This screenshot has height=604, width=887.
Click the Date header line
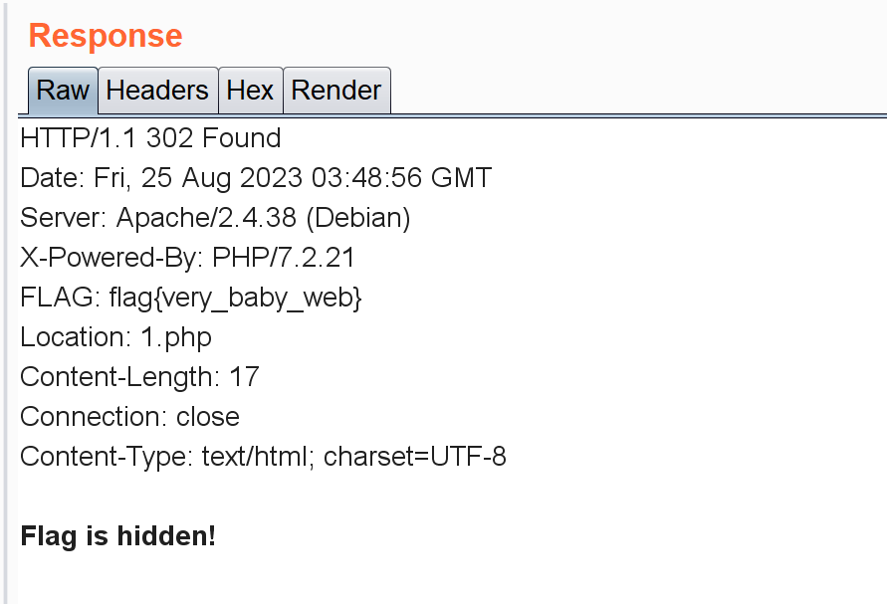tap(256, 178)
